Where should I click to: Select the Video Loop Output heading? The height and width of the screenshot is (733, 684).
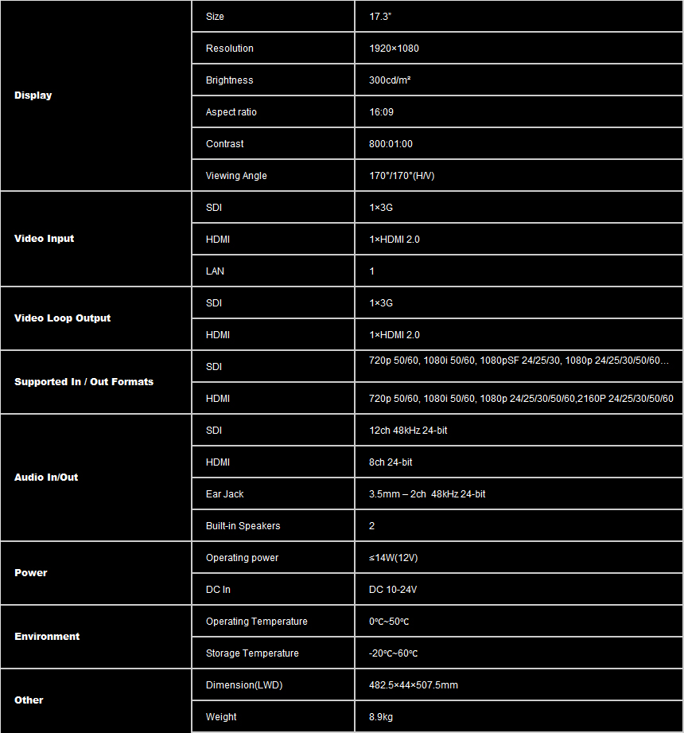click(x=63, y=318)
